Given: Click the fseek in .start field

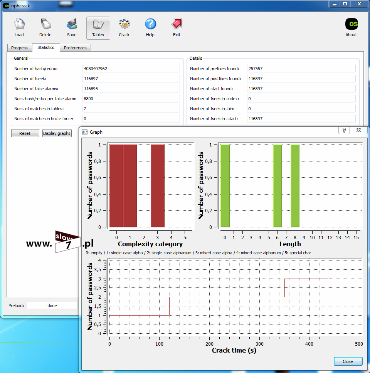Looking at the screenshot, I should point(301,118).
